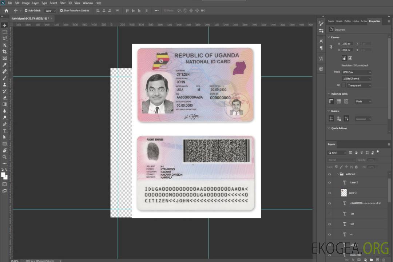Open more align options (three dots)

click(x=156, y=11)
